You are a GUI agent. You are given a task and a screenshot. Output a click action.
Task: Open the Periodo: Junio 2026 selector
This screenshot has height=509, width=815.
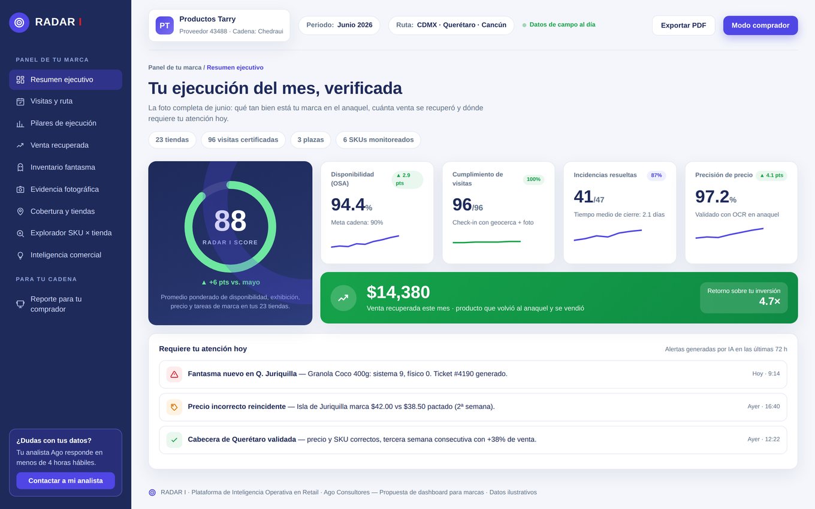[x=339, y=25]
